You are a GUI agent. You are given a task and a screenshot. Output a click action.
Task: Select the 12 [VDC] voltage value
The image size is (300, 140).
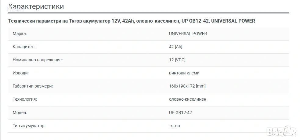[177, 60]
